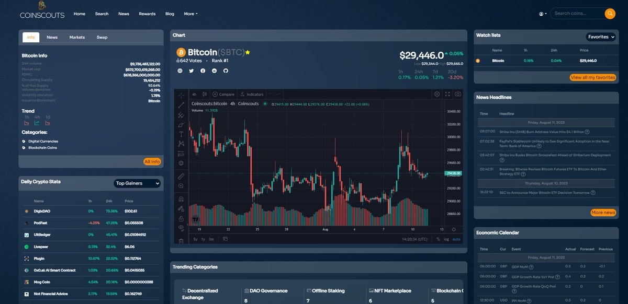The width and height of the screenshot is (628, 304).
Task: Open News in top navigation
Action: (124, 14)
